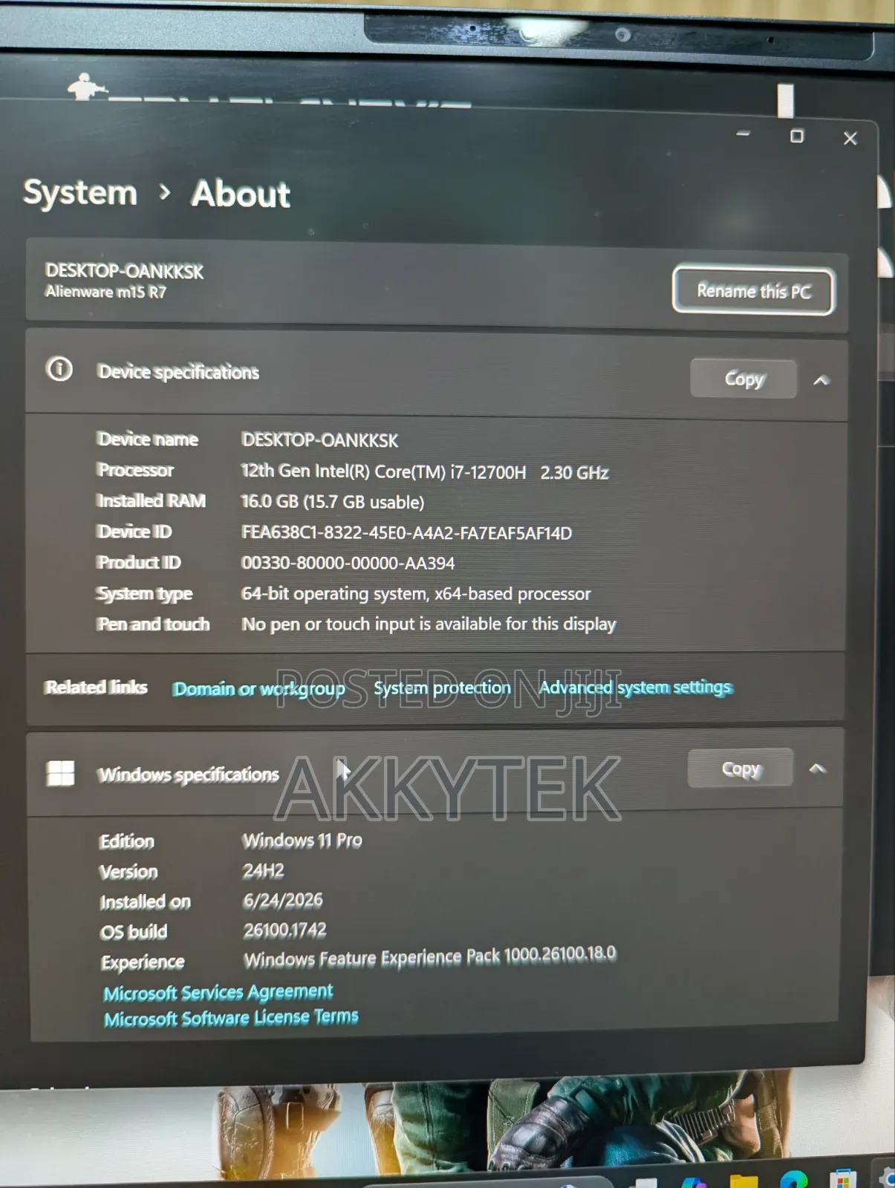Image resolution: width=895 pixels, height=1188 pixels.
Task: Click the Settings gear taskbar icon
Action: [x=886, y=1177]
